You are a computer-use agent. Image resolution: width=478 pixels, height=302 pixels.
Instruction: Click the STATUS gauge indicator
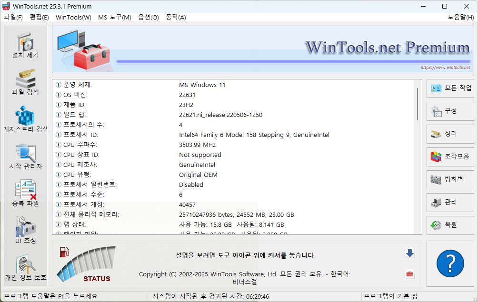86,264
